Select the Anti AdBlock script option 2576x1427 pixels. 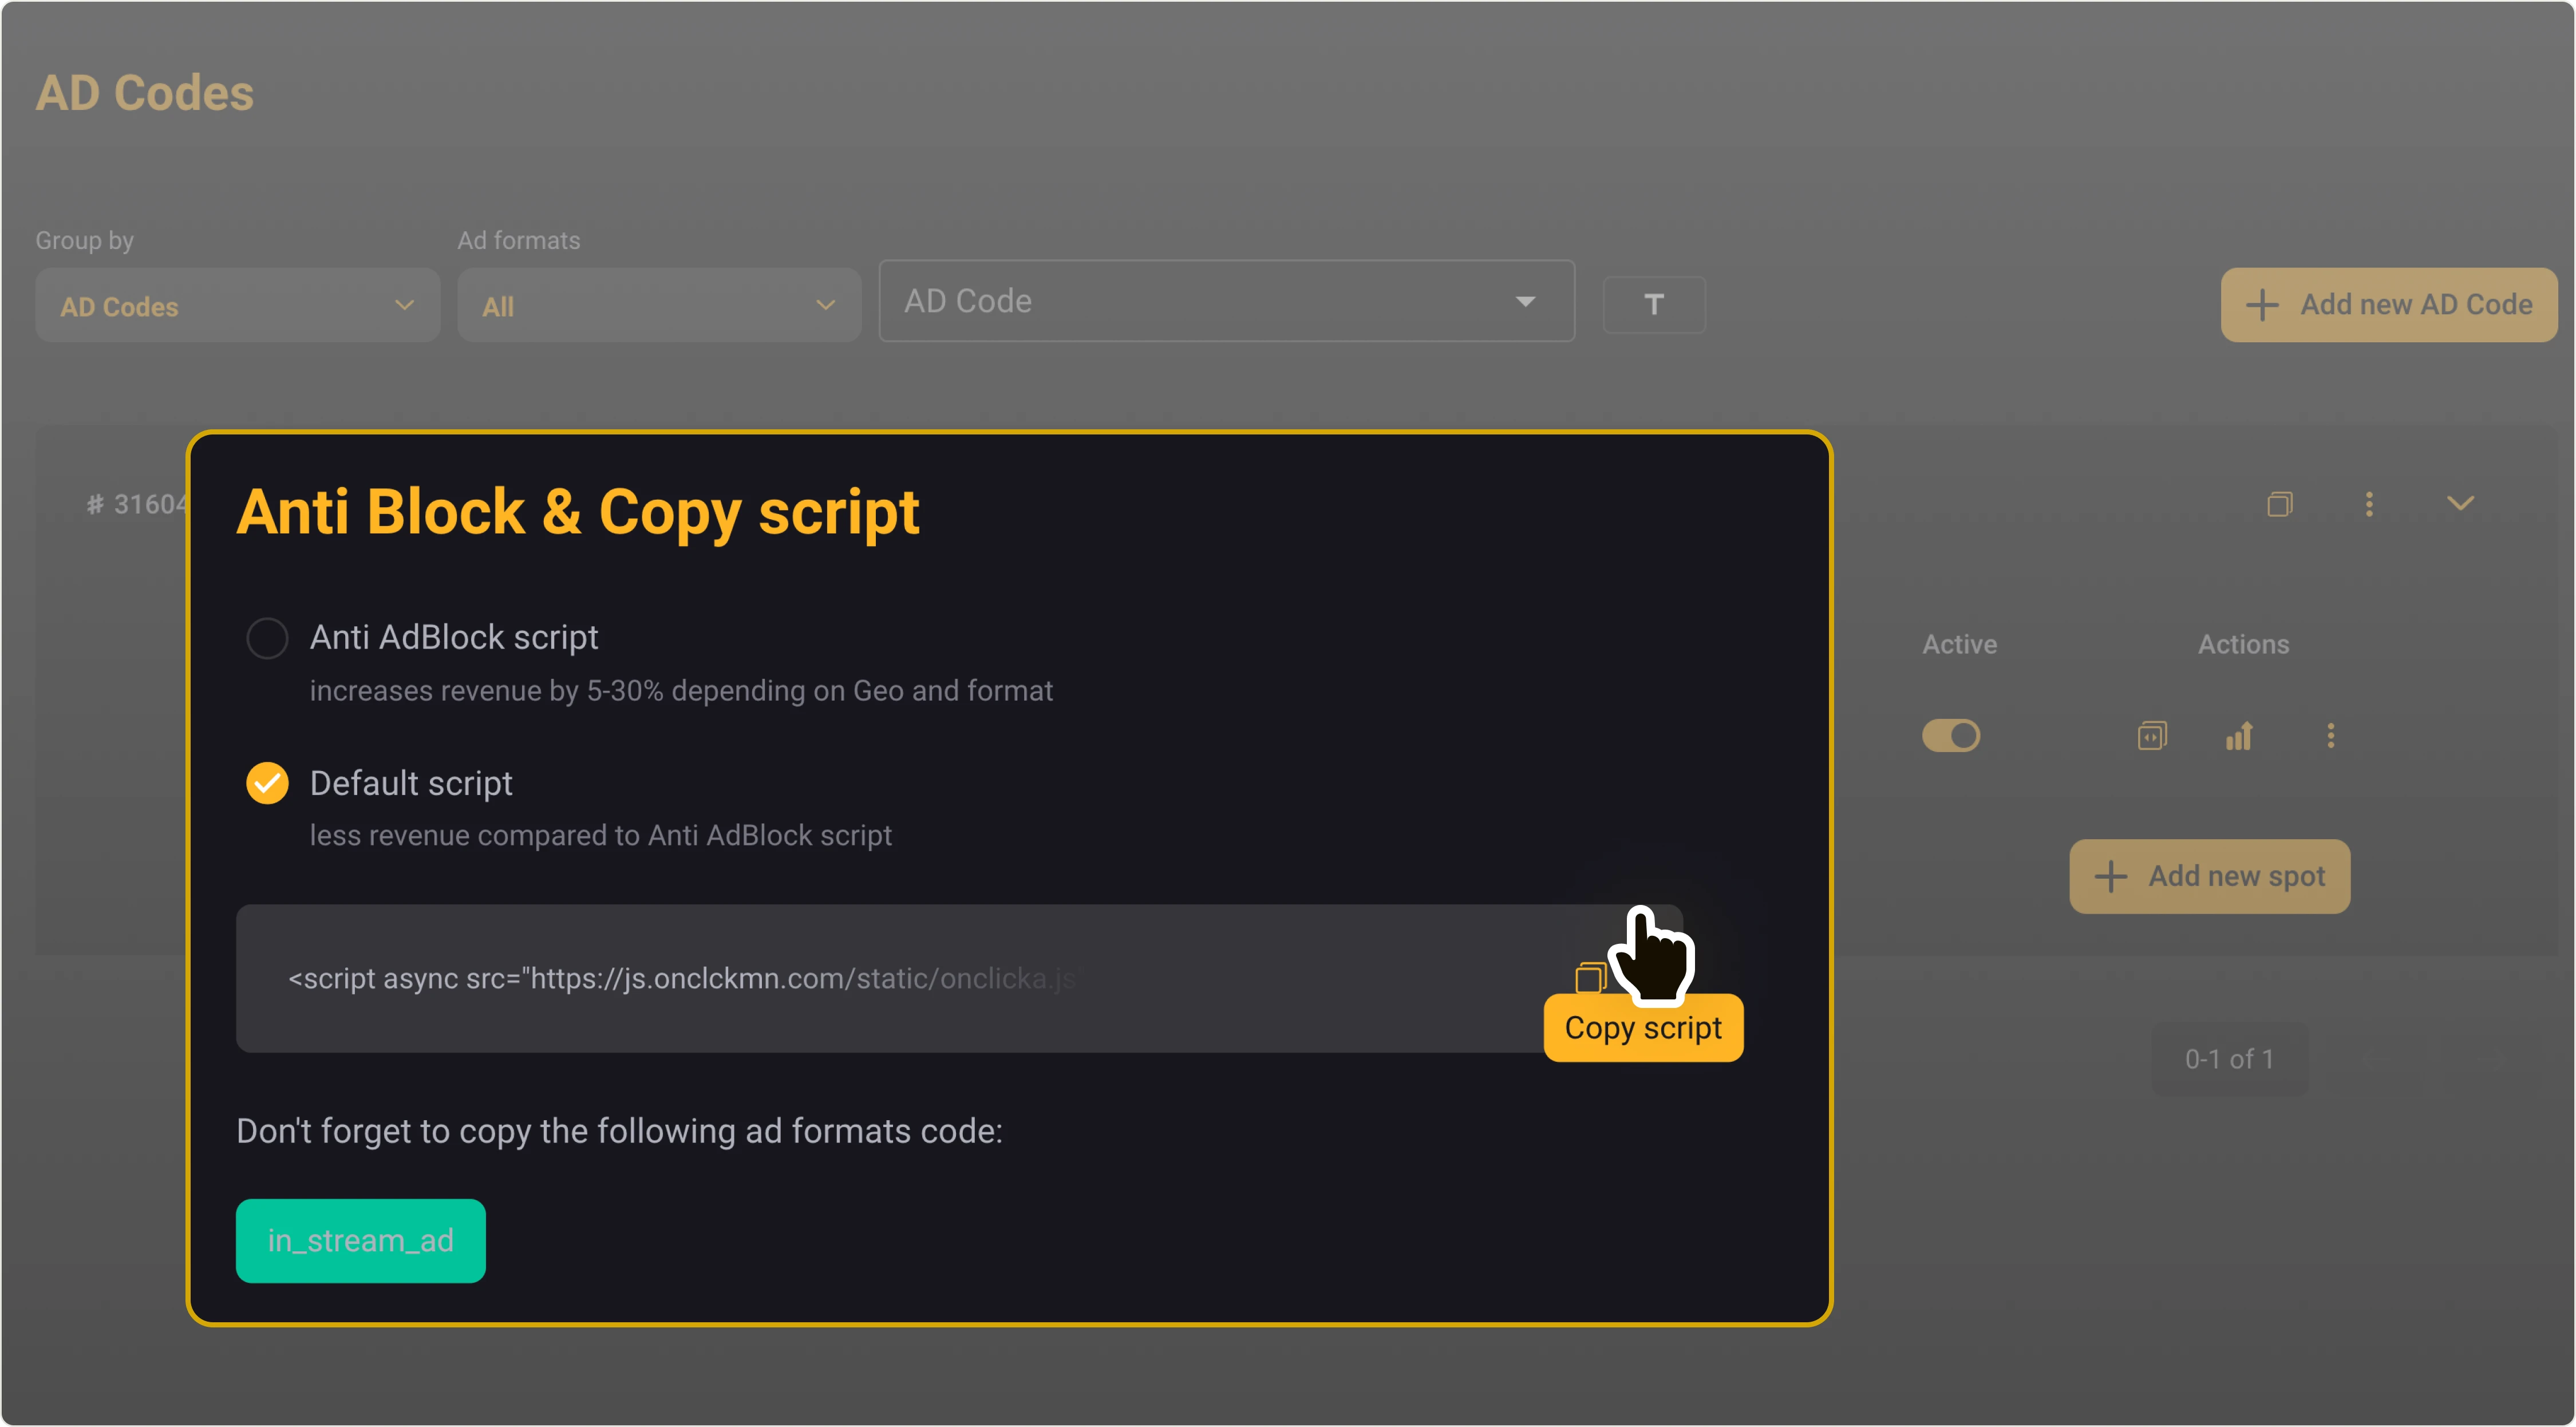(267, 637)
